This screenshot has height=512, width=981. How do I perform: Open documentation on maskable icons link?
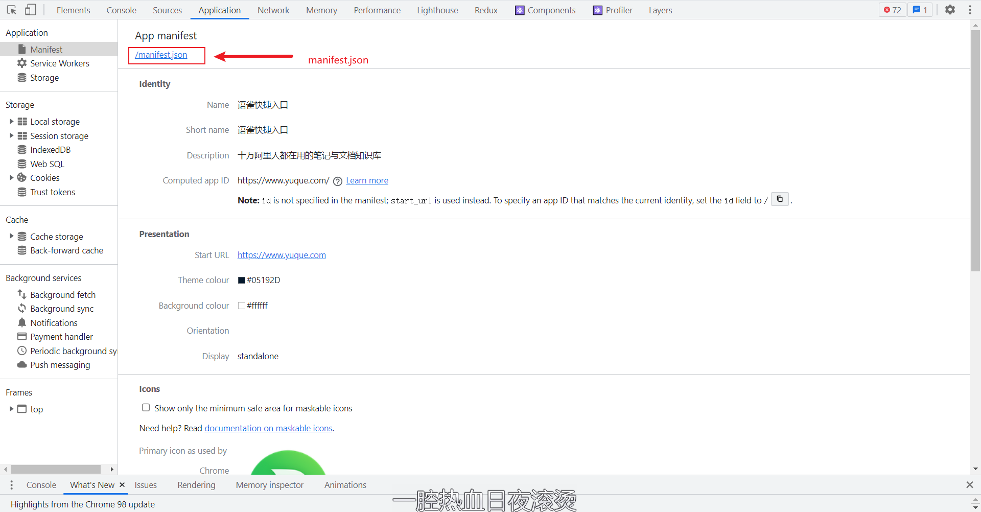[x=269, y=428]
